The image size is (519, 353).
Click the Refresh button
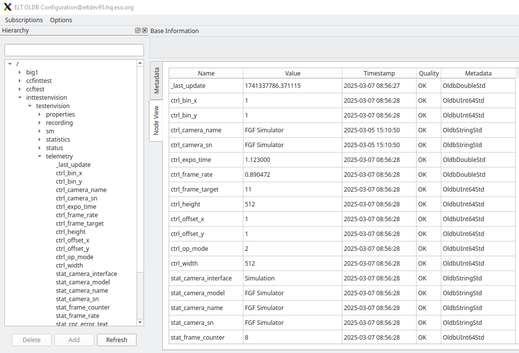[116, 340]
